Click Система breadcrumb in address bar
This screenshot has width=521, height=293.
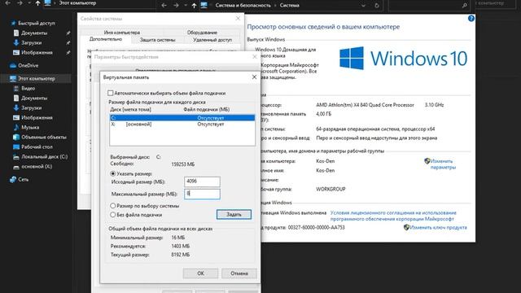click(x=289, y=6)
